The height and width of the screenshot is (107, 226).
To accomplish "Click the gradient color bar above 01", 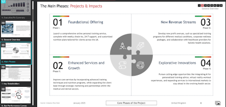I will coord(61,16).
